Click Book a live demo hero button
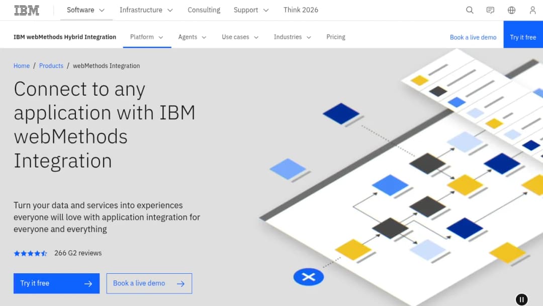 149,283
